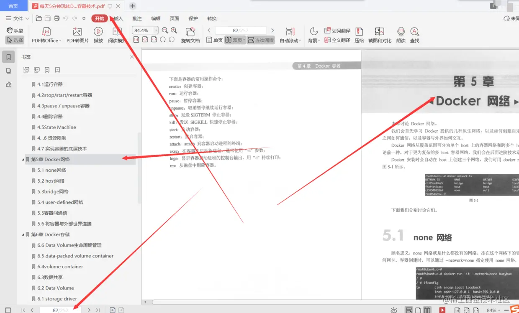Viewport: 519px width, 313px height.
Task: Open the 双页 dropdown arrow
Action: [244, 41]
